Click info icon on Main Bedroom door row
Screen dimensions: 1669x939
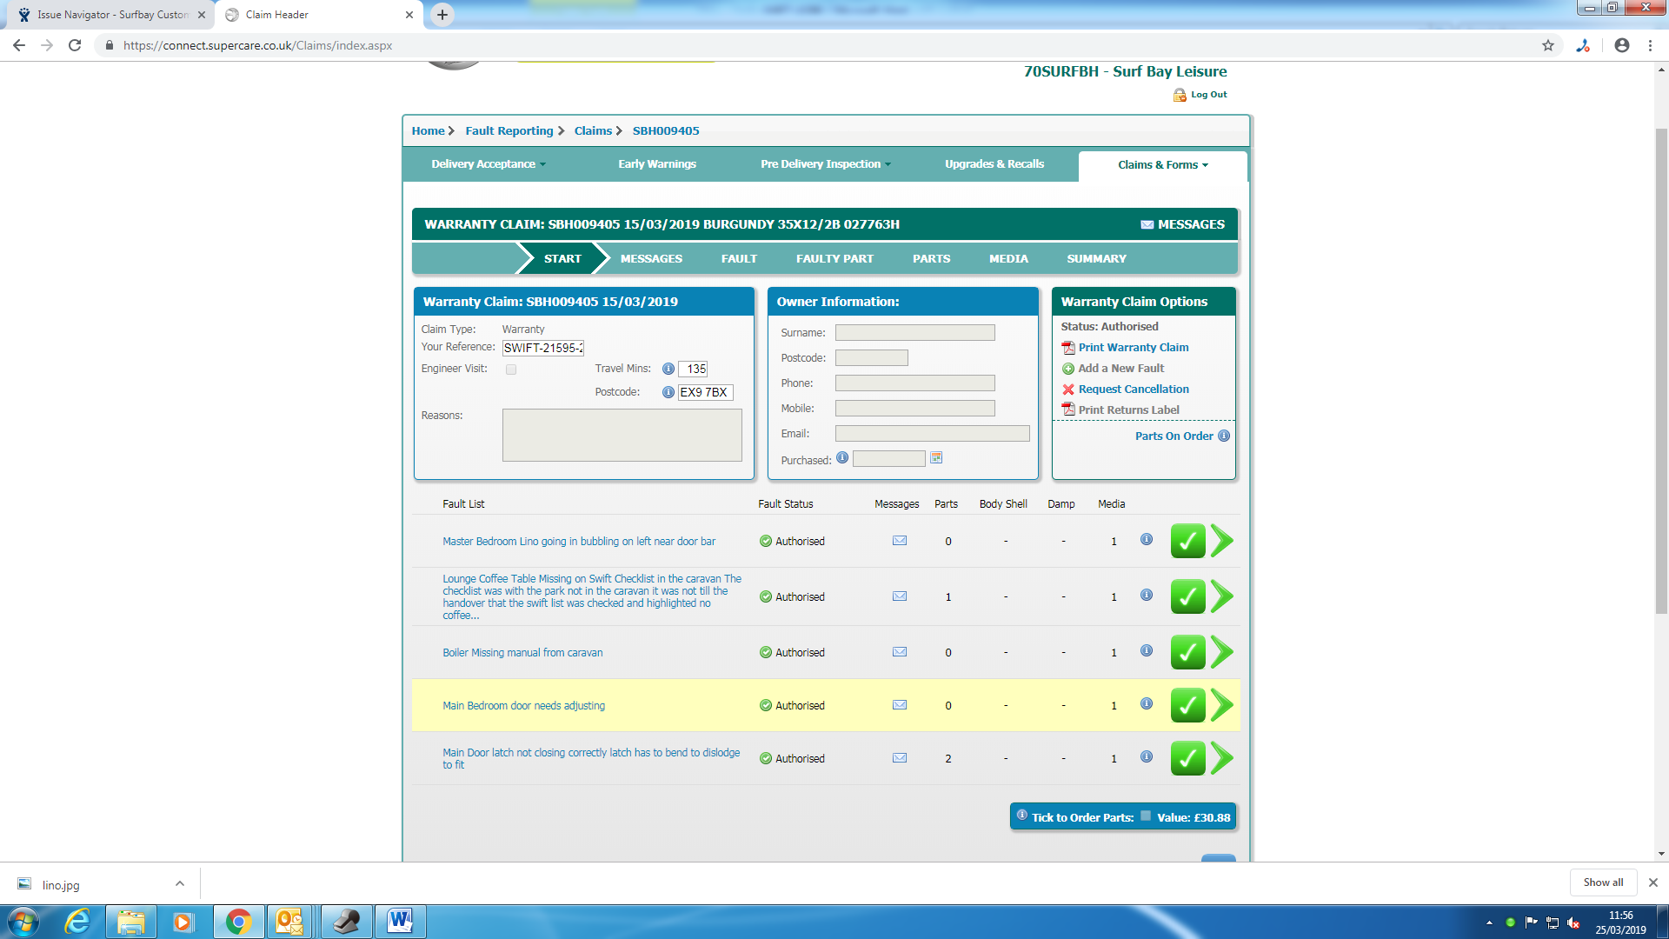pos(1147,703)
